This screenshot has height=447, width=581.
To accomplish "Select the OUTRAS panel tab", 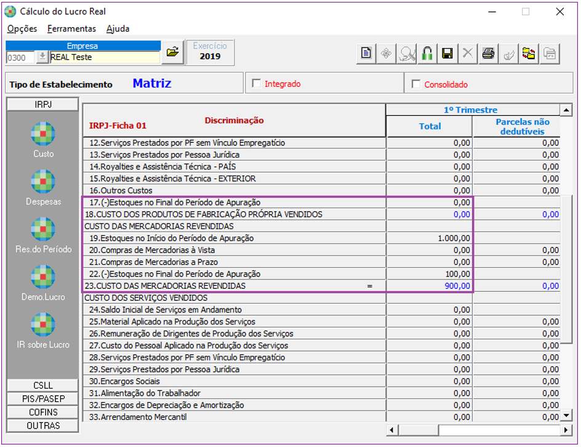I will (x=43, y=425).
